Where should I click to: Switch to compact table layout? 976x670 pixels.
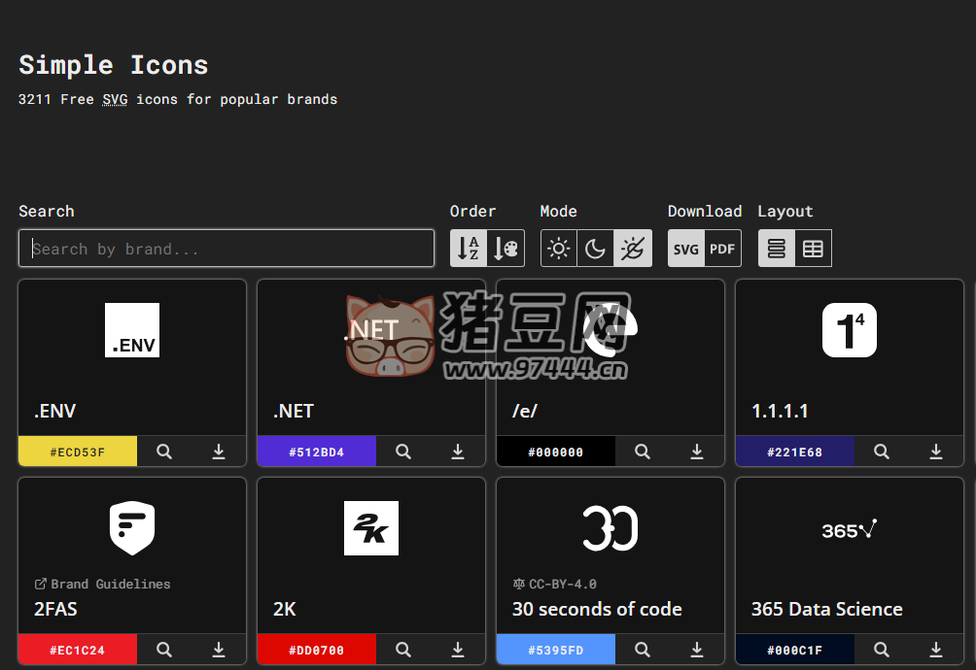click(815, 248)
